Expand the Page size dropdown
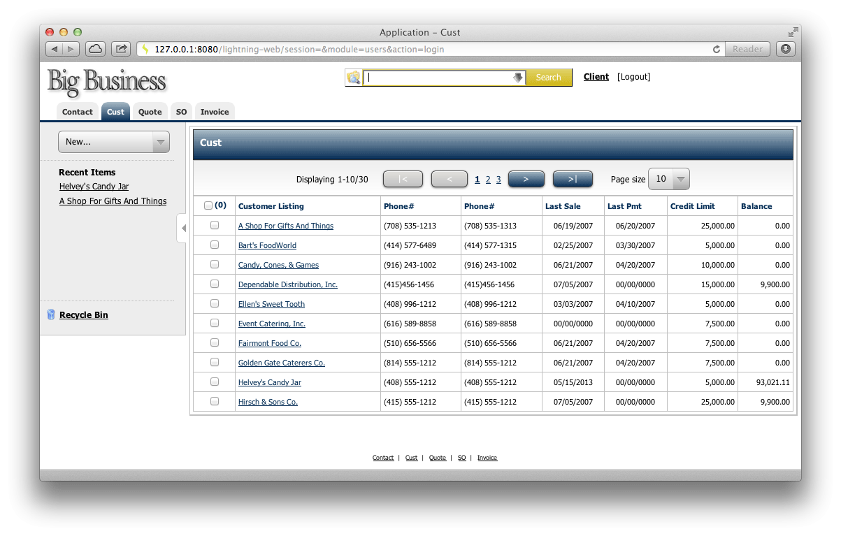This screenshot has height=536, width=841. click(669, 179)
